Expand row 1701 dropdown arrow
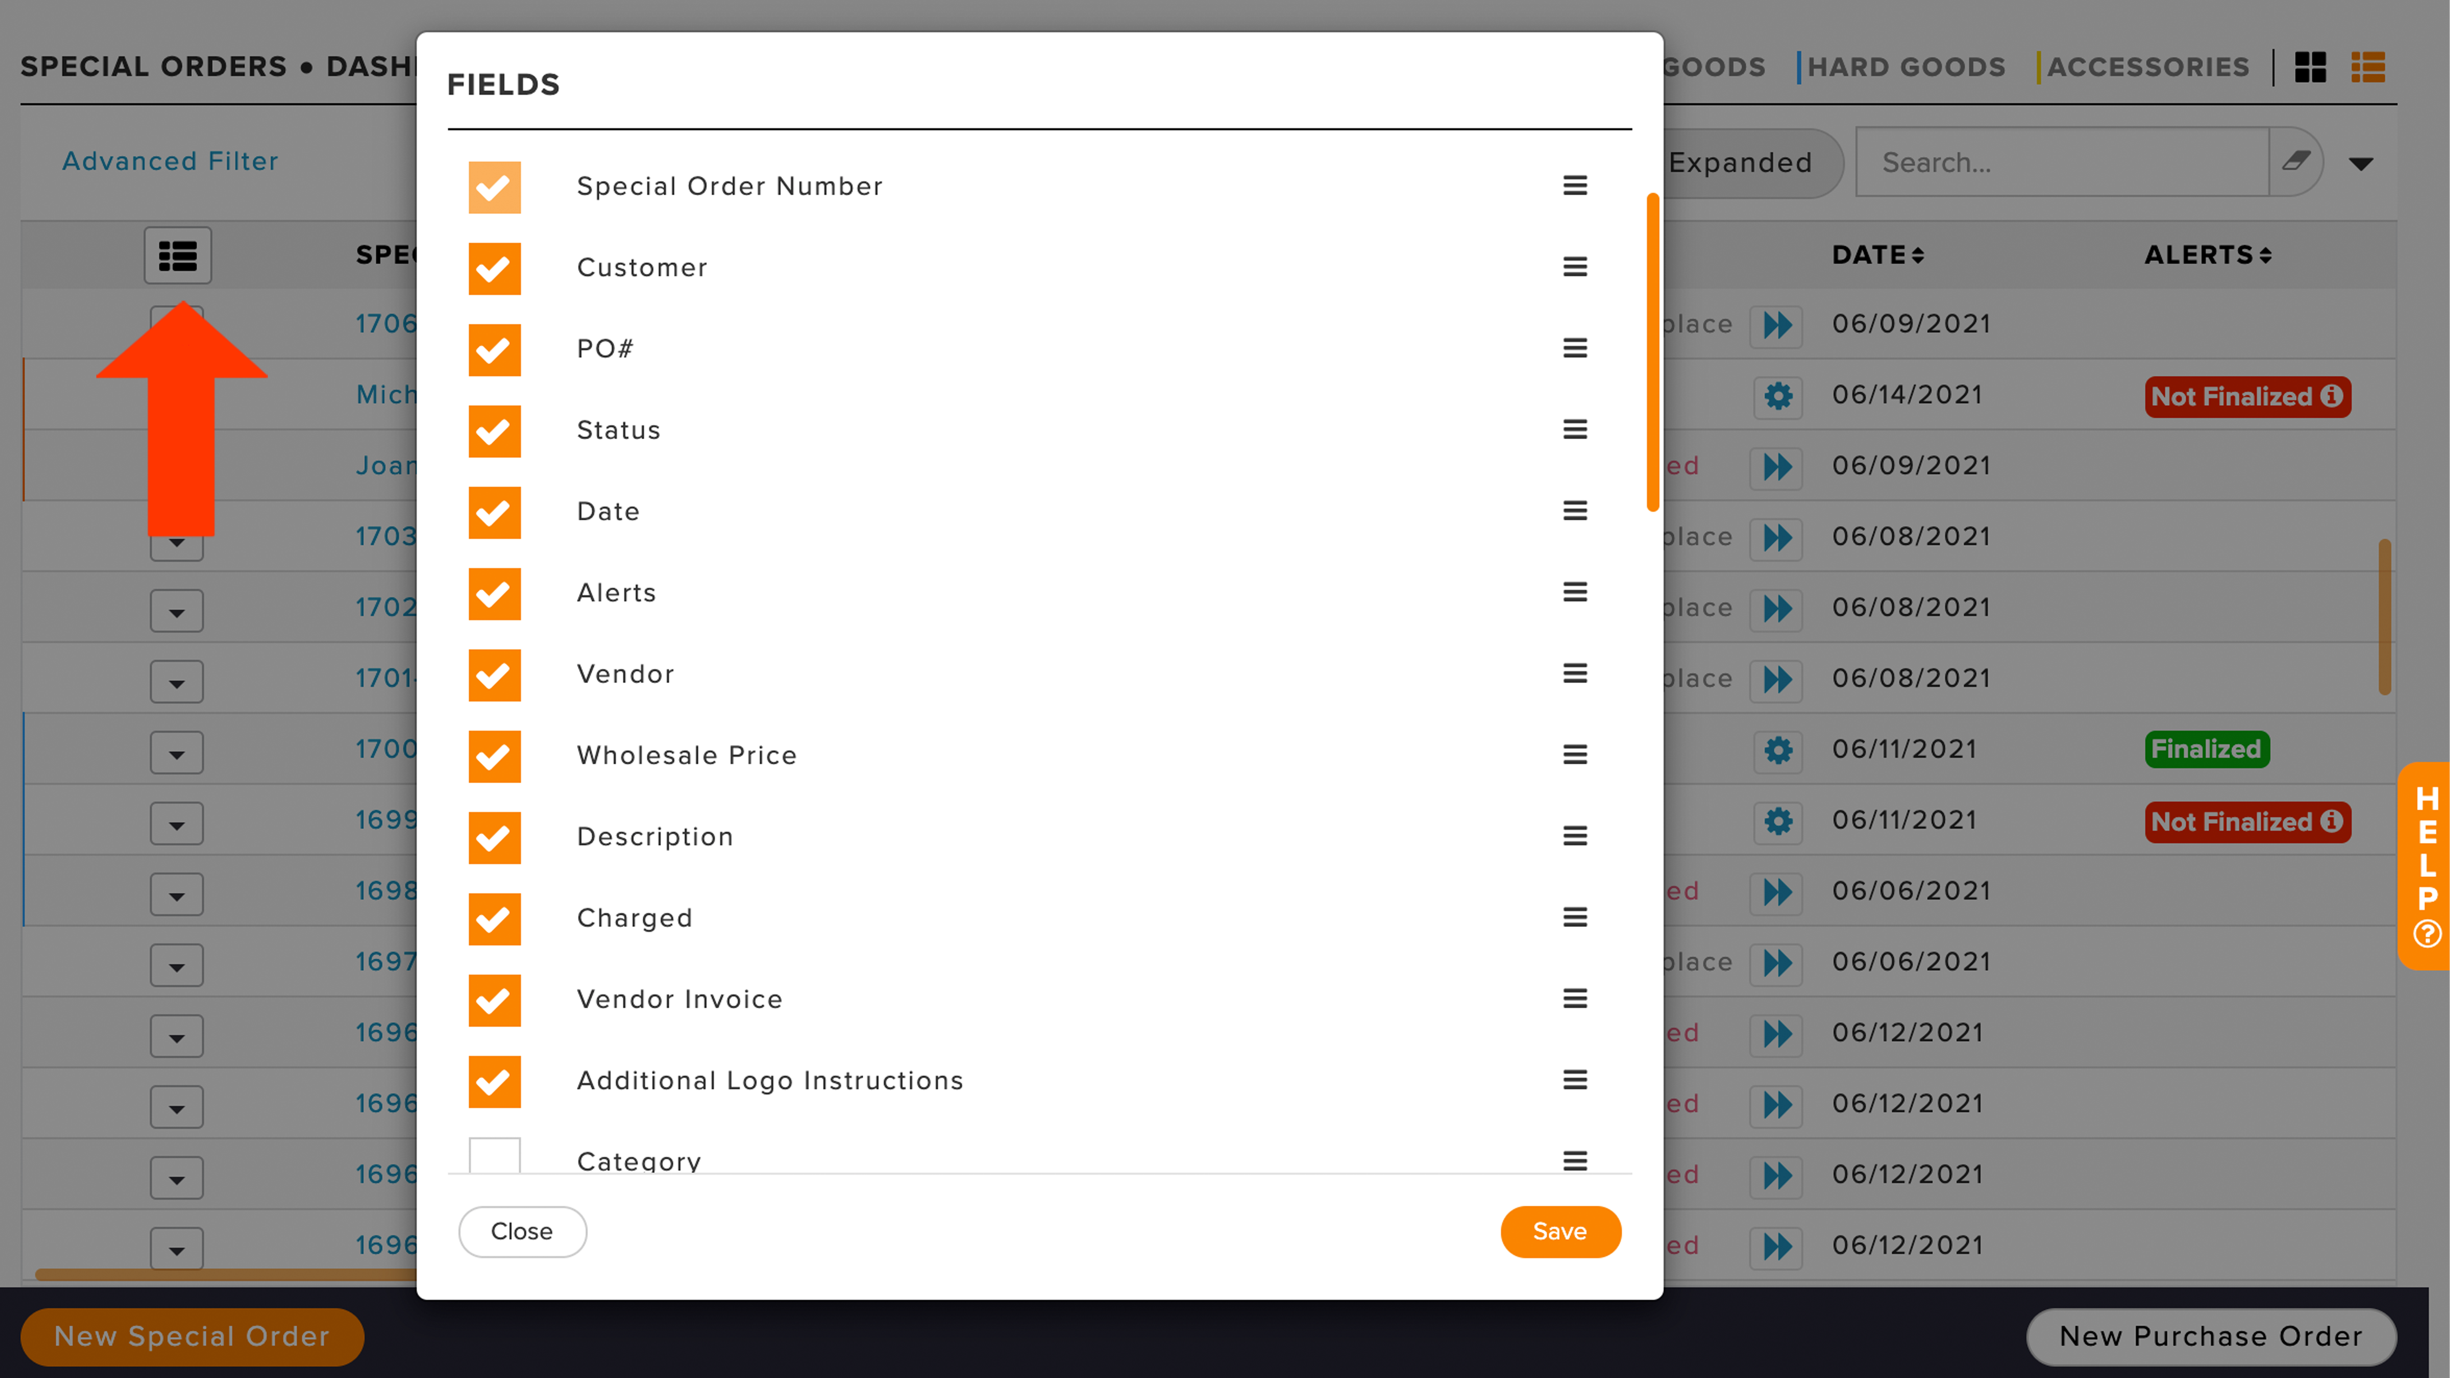The image size is (2450, 1378). [x=177, y=681]
